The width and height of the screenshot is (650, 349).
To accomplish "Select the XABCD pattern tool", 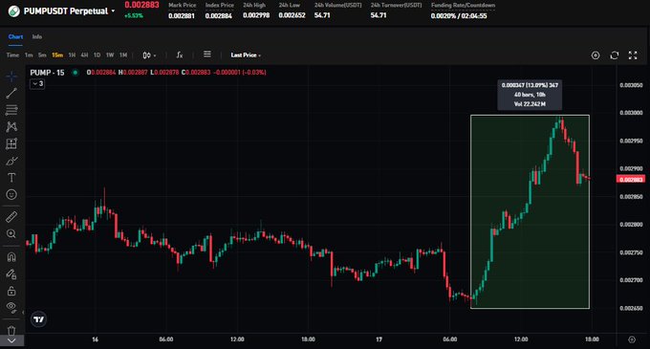I will 11,127.
